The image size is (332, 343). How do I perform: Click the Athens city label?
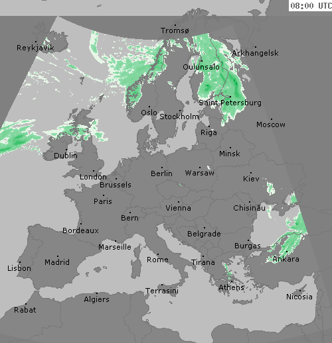pos(232,287)
